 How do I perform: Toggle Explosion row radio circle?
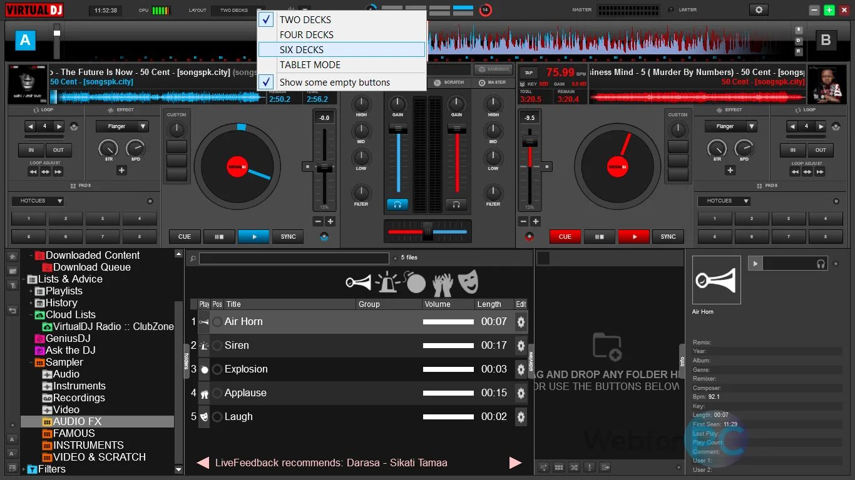pyautogui.click(x=217, y=369)
